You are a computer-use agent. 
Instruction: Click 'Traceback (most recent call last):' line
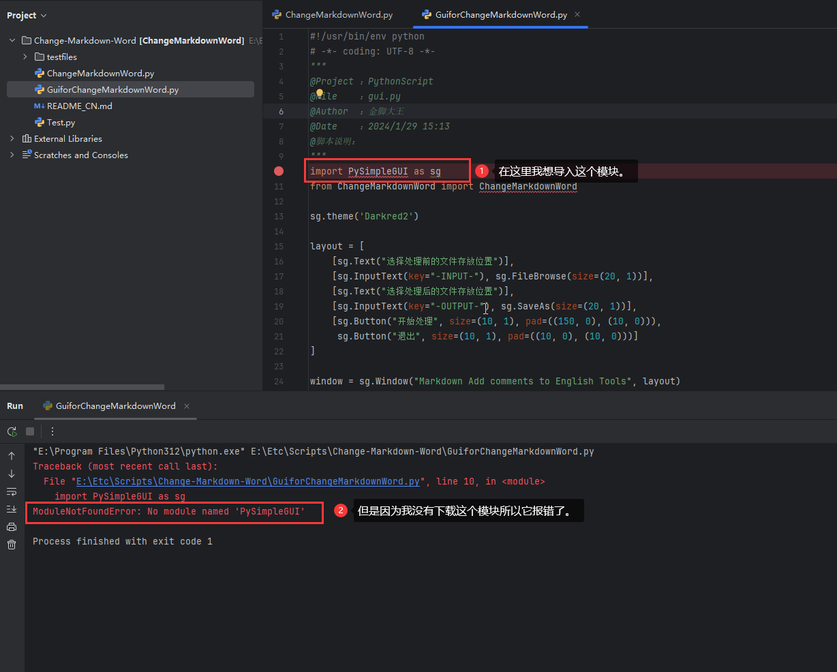click(125, 466)
